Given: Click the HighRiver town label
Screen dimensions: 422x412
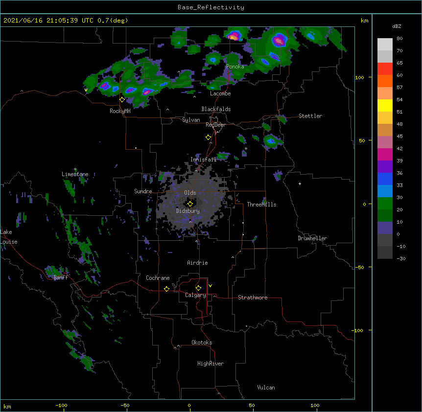Looking at the screenshot, I should [x=211, y=364].
